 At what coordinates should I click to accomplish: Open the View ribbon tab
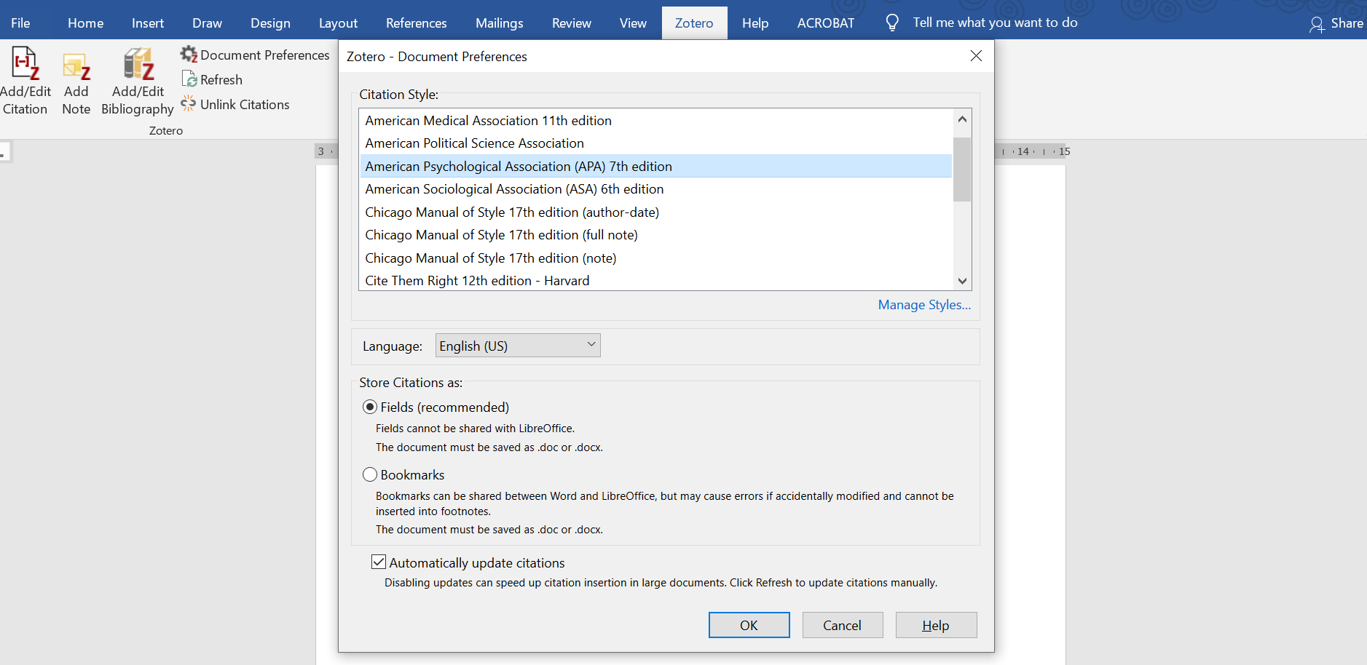[633, 23]
